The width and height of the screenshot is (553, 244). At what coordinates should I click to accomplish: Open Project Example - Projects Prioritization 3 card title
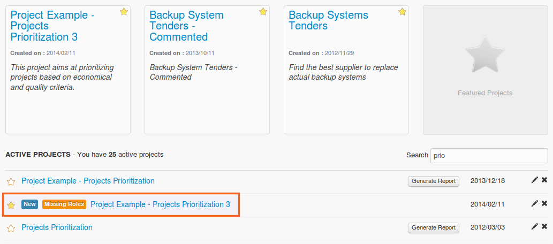[x=52, y=26]
